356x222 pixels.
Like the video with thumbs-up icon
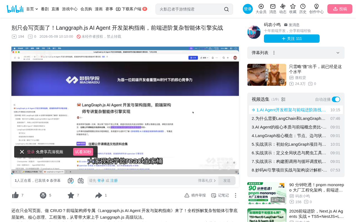coord(15,195)
